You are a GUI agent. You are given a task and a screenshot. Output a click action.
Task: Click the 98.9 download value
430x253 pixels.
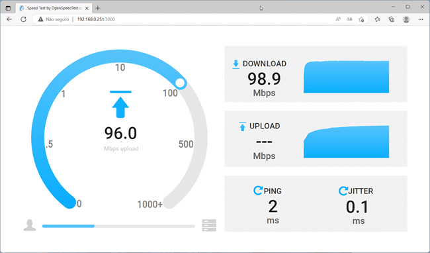pos(264,79)
